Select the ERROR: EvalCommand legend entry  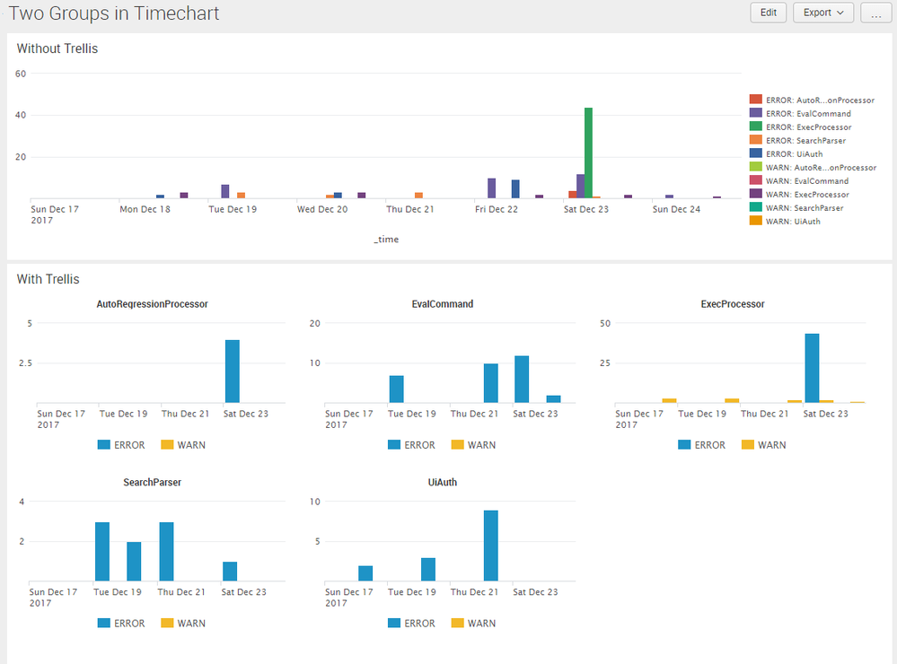(x=808, y=114)
